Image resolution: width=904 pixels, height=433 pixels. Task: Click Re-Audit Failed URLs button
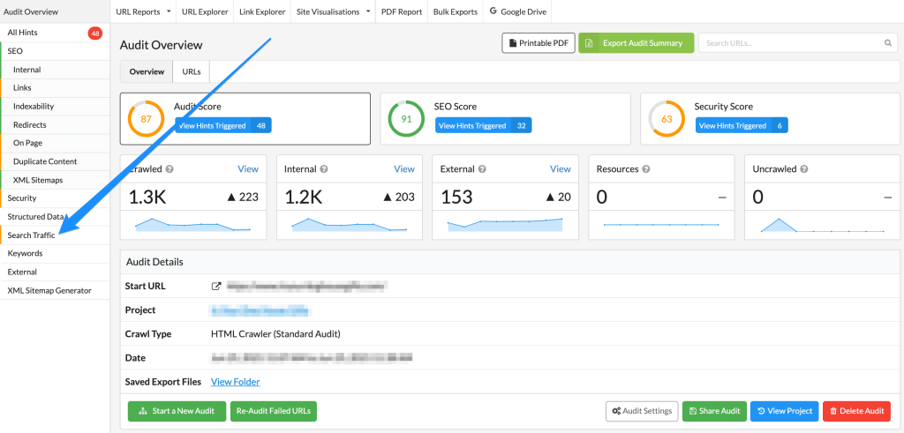274,411
